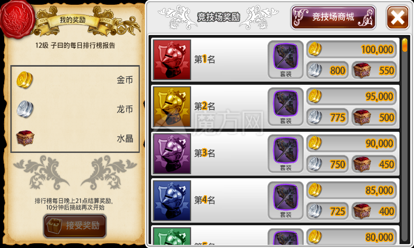
Task: Select the 我的奖励 banner header
Action: 72,20
